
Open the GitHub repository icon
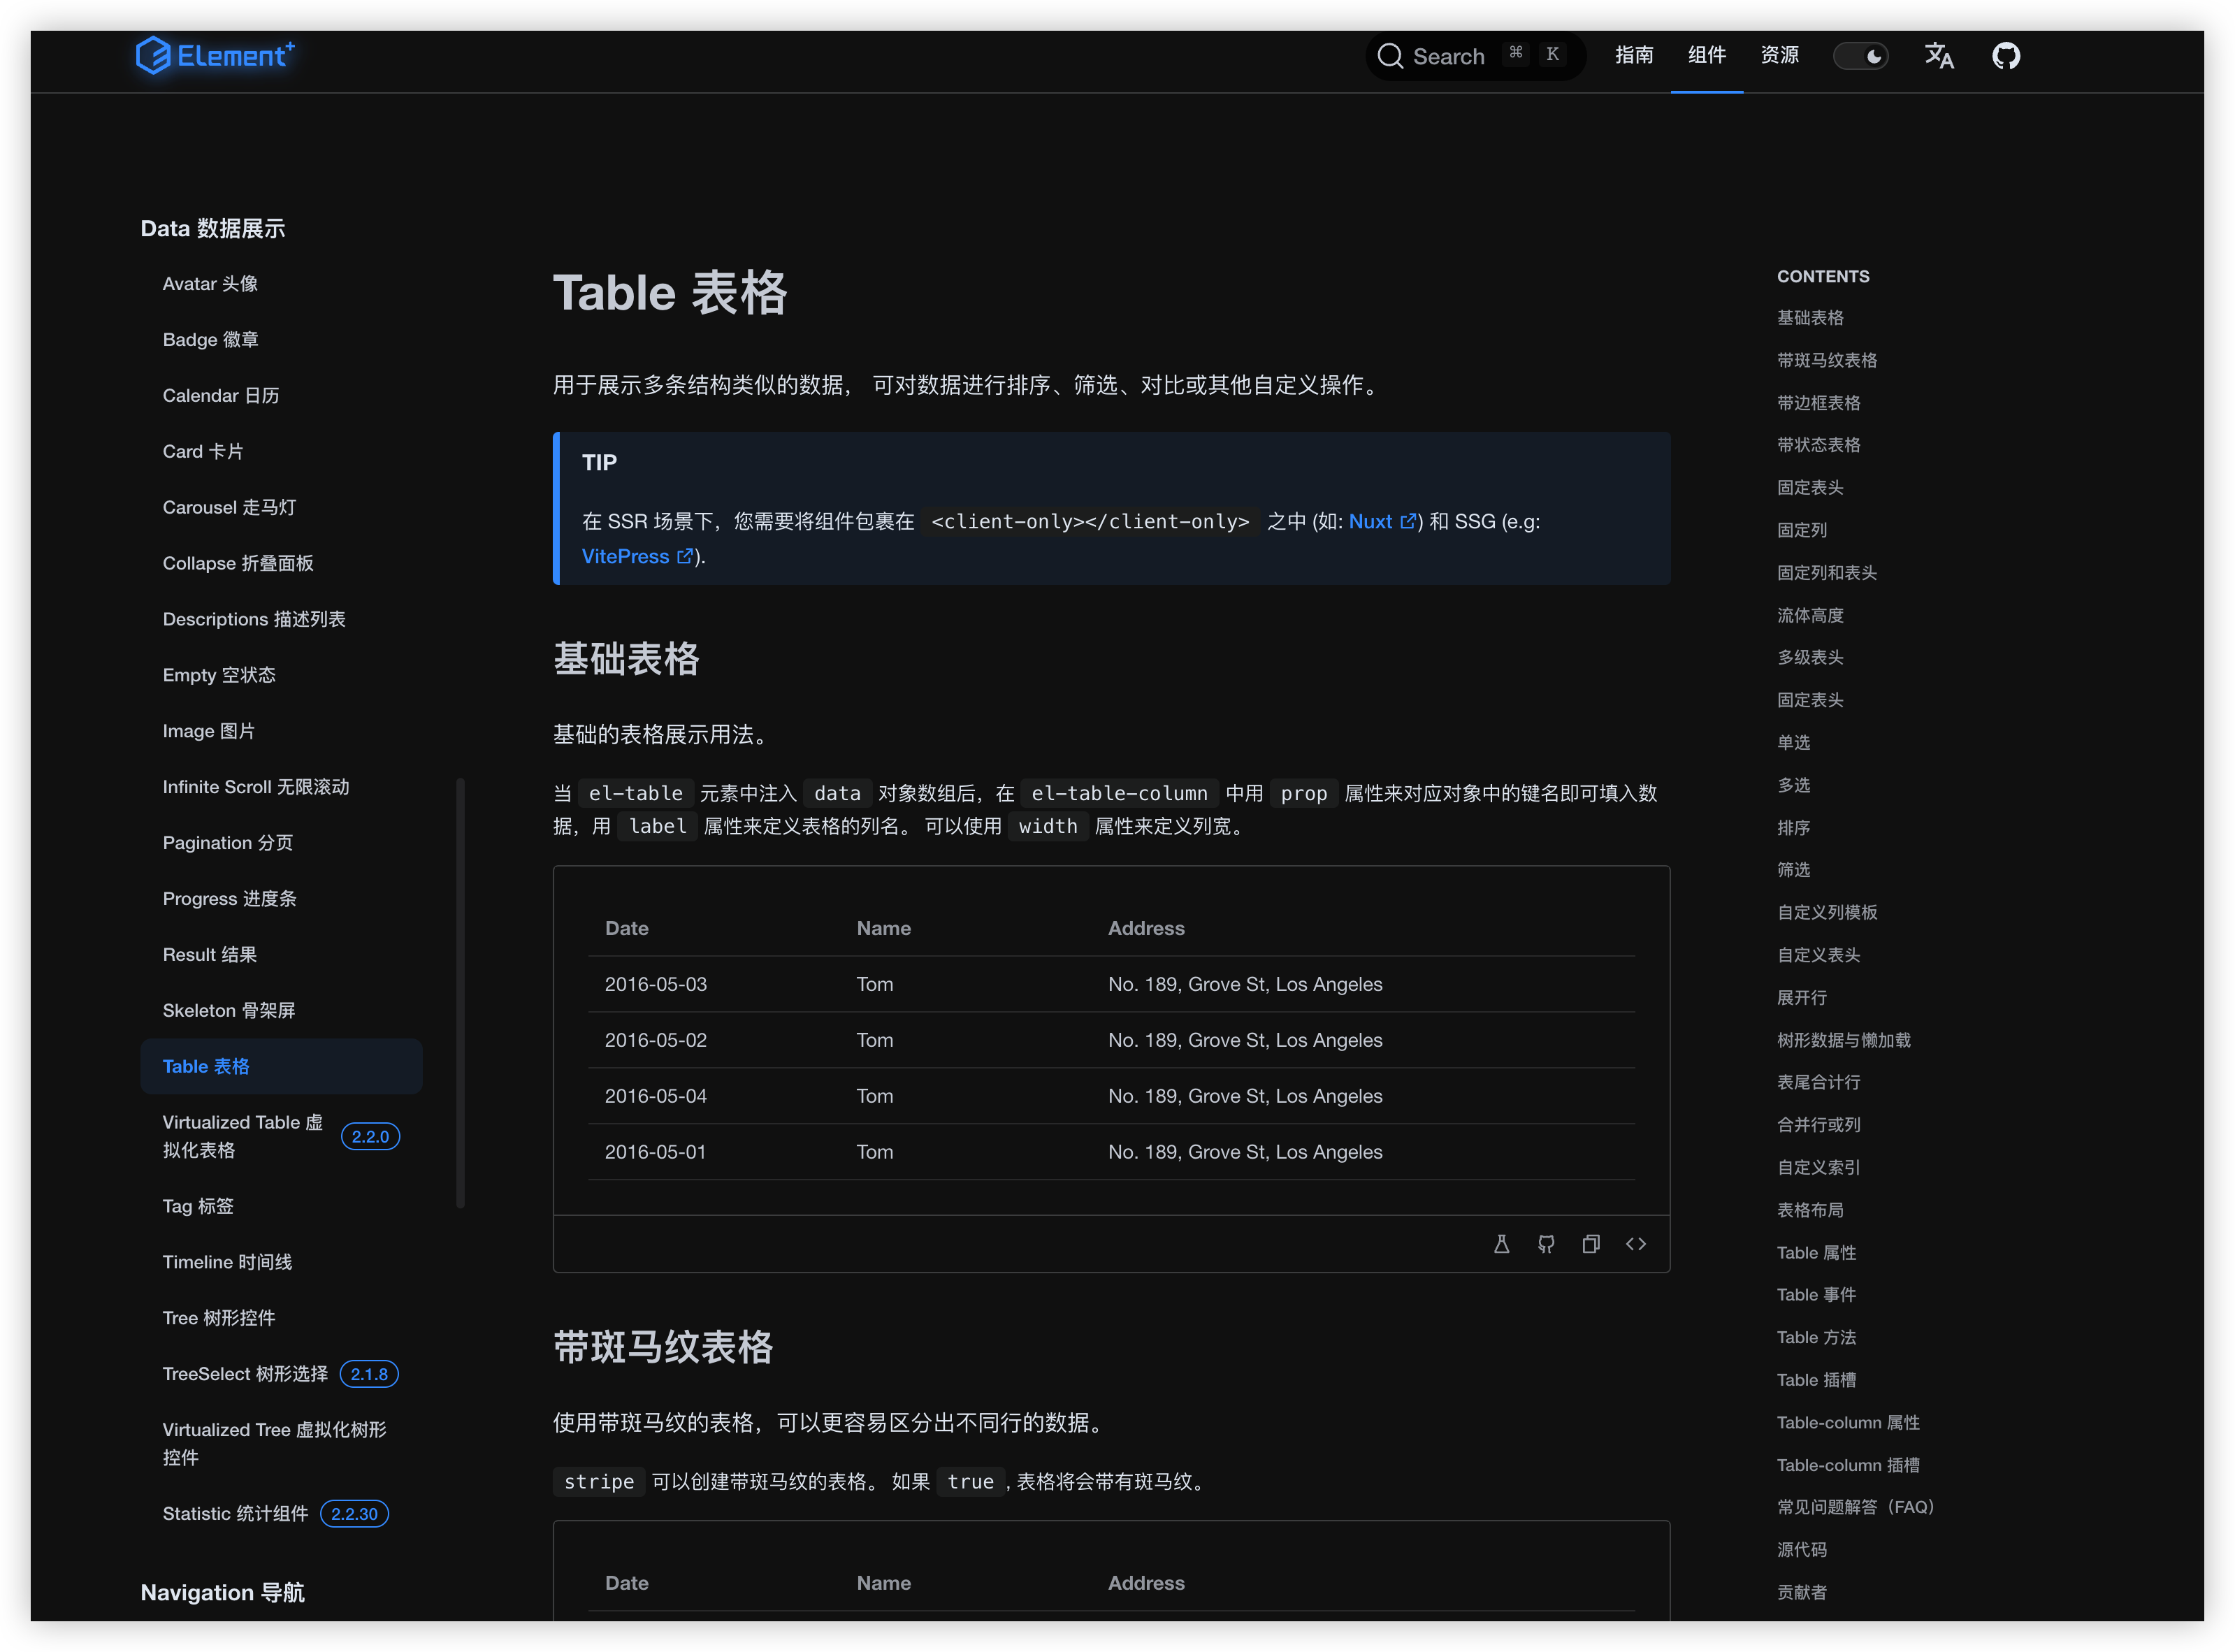click(2006, 56)
